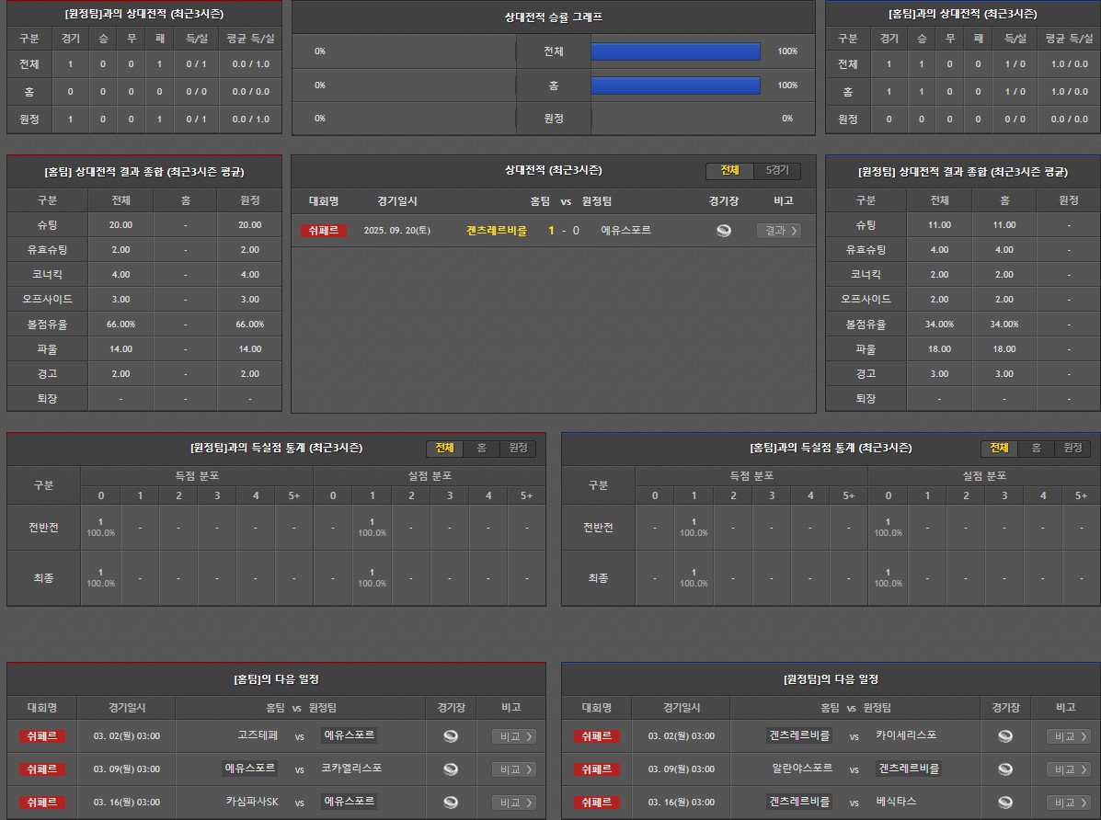Click stadium icon for 겐츠레르비를 vs 카이세리스포
The width and height of the screenshot is (1101, 820).
point(1005,736)
